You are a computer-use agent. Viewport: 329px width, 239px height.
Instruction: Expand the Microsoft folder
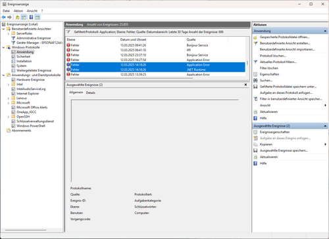(9, 103)
